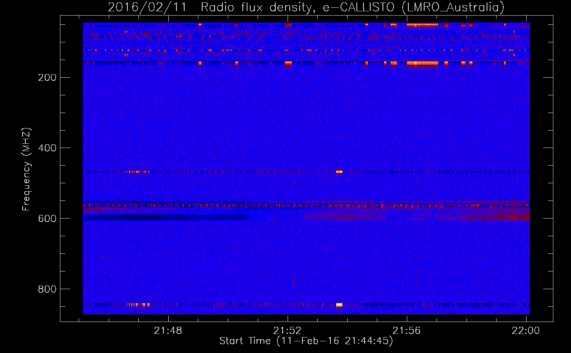Click the "Start Time (11-Feb-16 21:44:45)" label
The image size is (571, 353).
tap(306, 341)
